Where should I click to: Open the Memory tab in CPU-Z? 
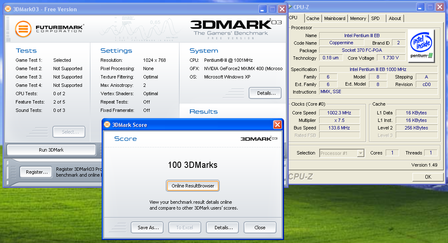pos(358,18)
